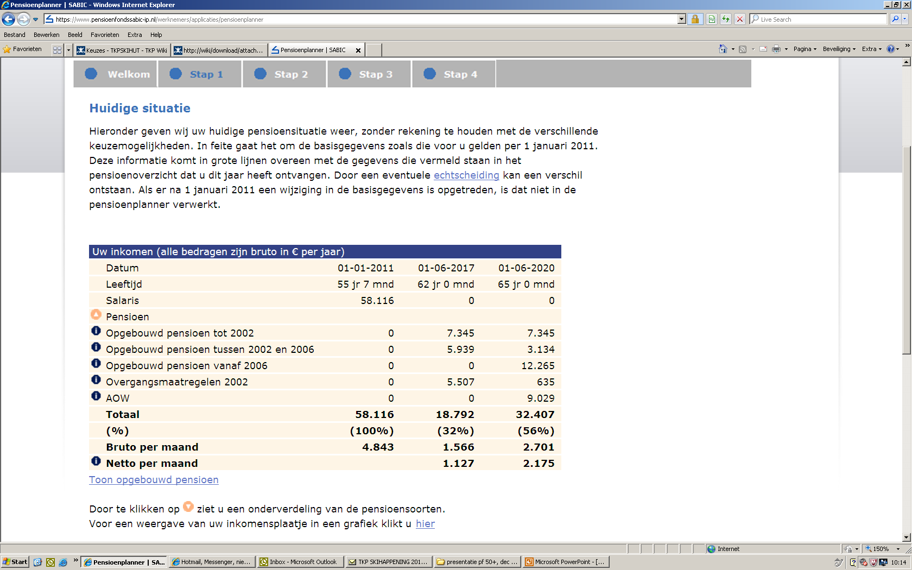Viewport: 912px width, 570px height.
Task: Open the Bestand menu
Action: coord(15,35)
